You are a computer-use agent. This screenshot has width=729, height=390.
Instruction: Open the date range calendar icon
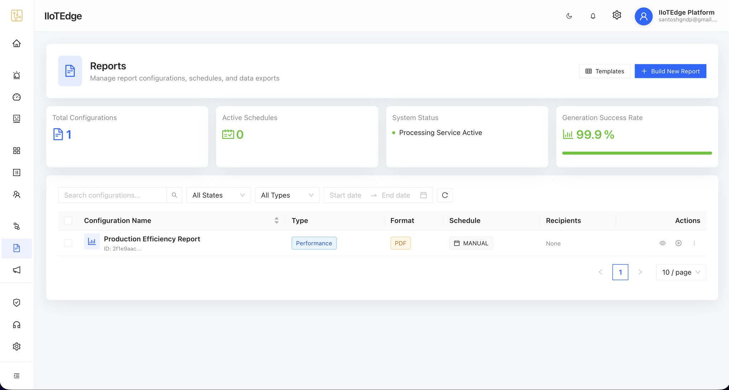[x=424, y=195]
